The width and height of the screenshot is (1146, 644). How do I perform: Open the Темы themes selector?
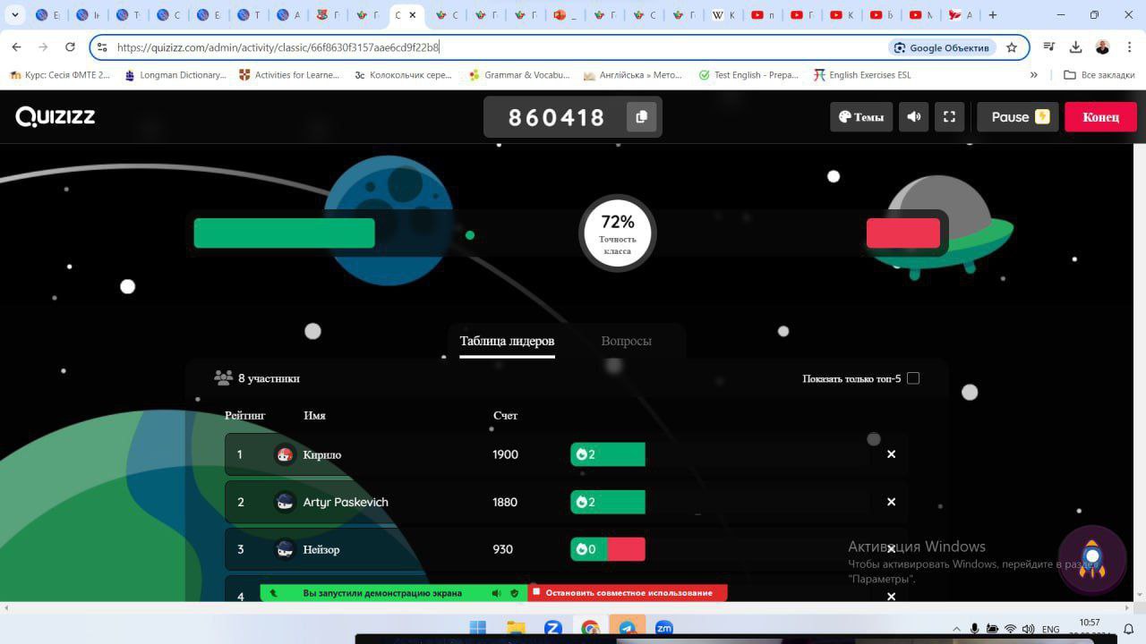(x=861, y=117)
